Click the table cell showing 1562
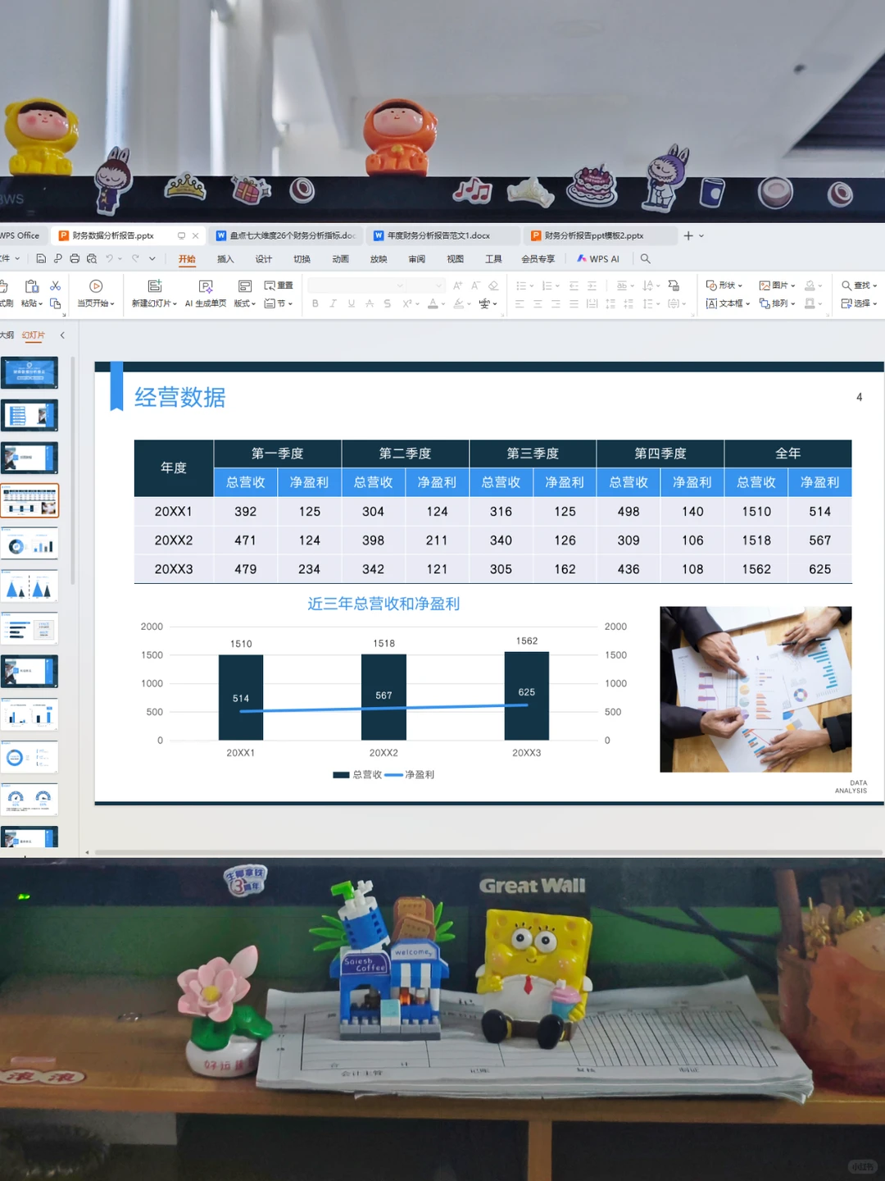The image size is (885, 1181). click(x=756, y=569)
